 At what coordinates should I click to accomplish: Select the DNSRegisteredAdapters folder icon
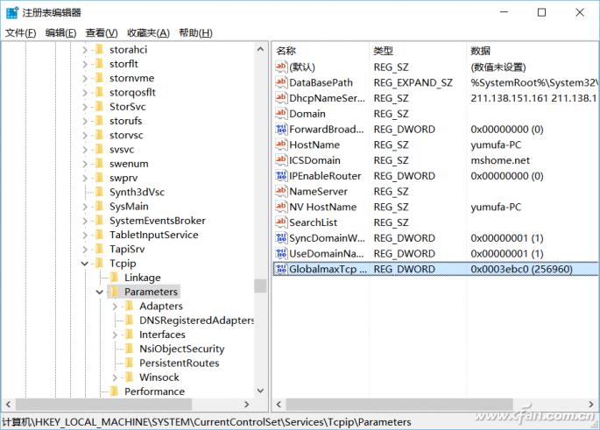(130, 321)
